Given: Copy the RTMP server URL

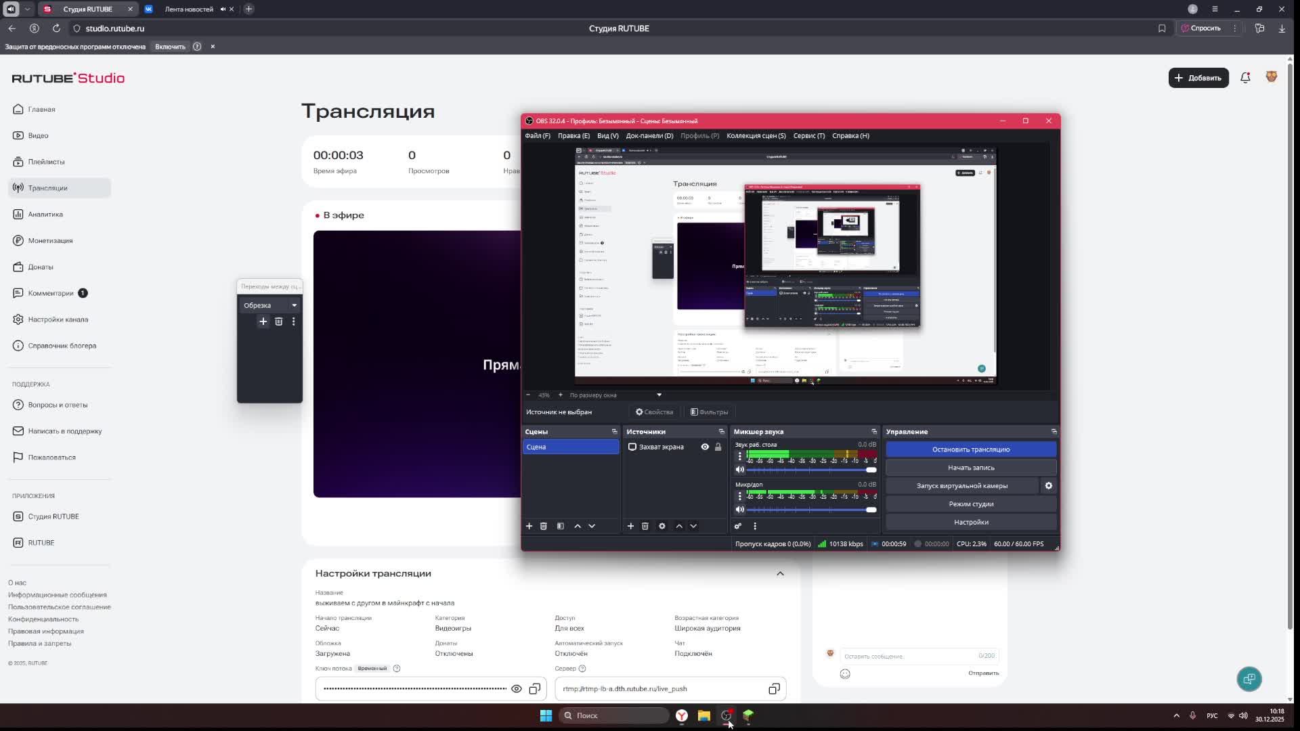Looking at the screenshot, I should [x=774, y=689].
